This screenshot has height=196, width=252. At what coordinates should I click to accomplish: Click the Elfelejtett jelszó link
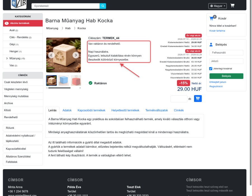pos(218,82)
